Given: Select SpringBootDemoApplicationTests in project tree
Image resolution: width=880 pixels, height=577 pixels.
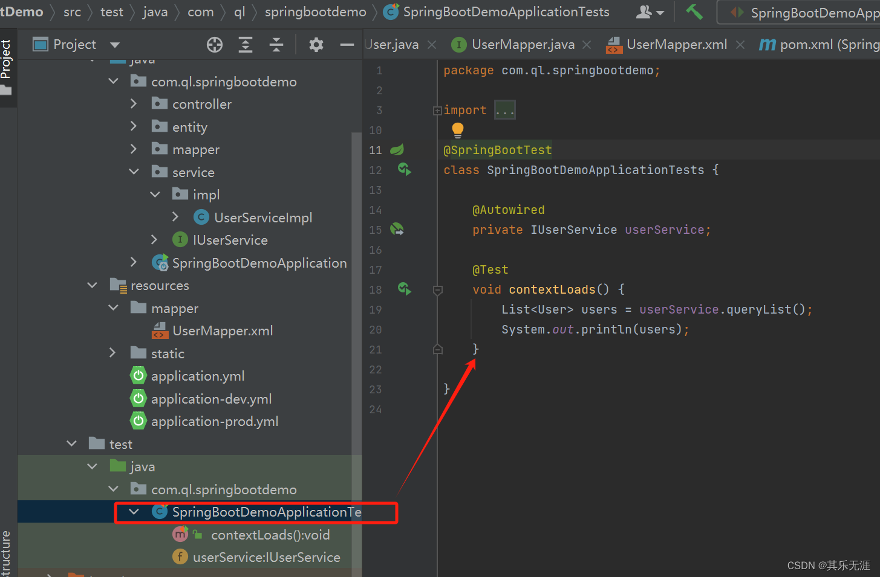Looking at the screenshot, I should (267, 512).
